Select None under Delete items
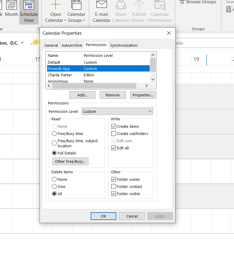This screenshot has height=258, width=234. 59,179
